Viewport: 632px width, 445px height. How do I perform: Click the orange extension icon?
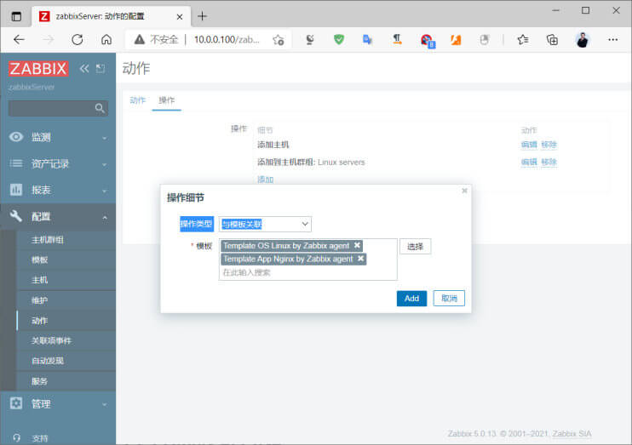point(456,39)
